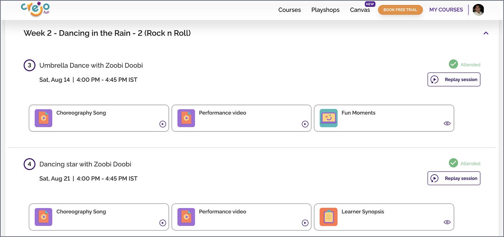Open the user profile avatar
The height and width of the screenshot is (237, 504).
point(478,10)
